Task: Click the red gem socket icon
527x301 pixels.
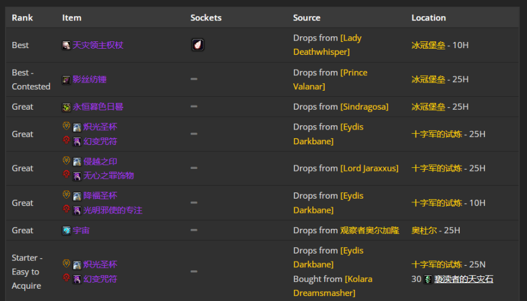Action: click(197, 45)
